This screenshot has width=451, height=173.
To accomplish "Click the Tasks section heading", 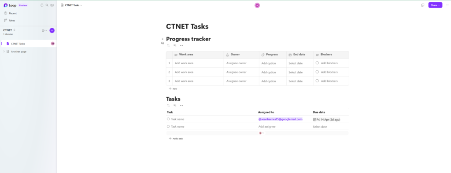I will tap(173, 99).
